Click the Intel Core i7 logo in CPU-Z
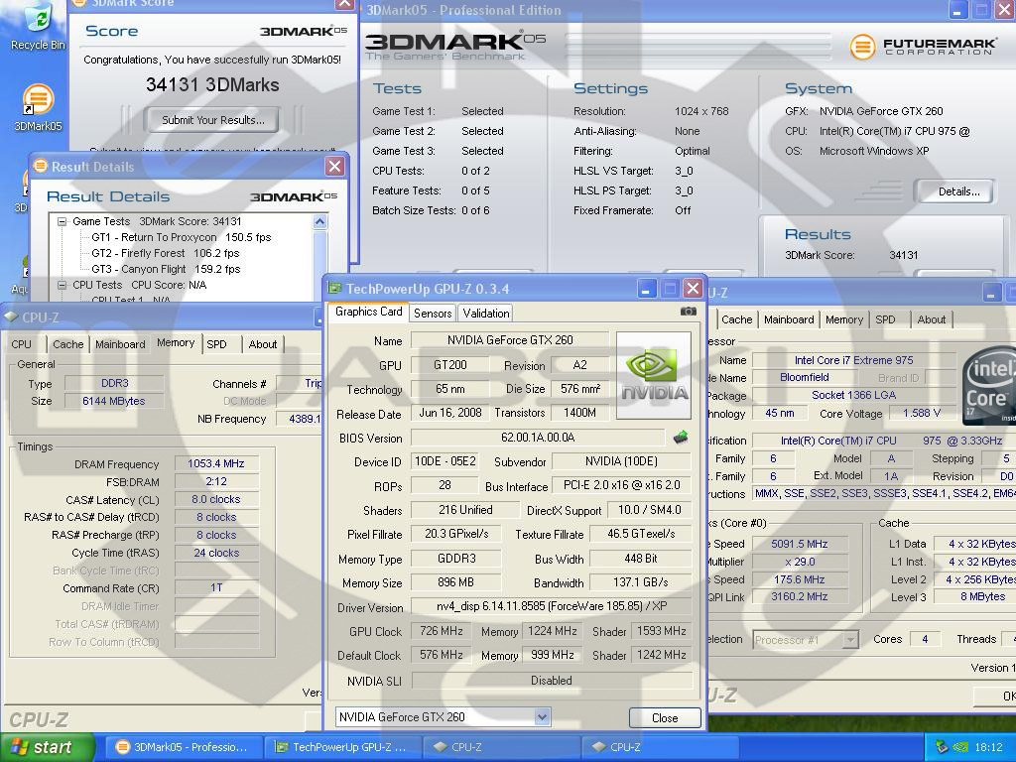Viewport: 1016px width, 762px height. point(989,386)
